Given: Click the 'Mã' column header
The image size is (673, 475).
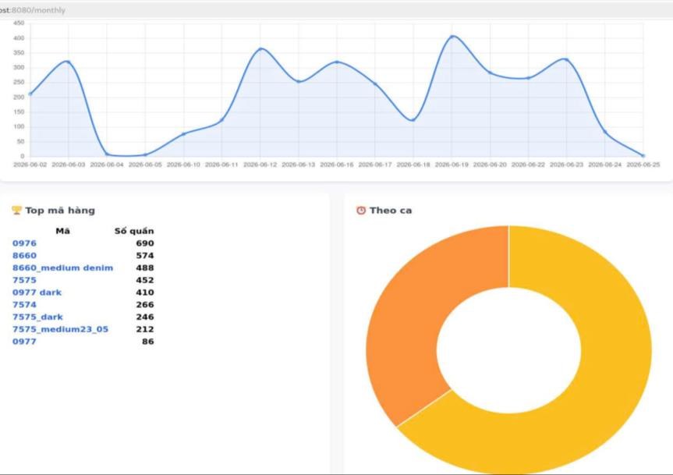Looking at the screenshot, I should click(62, 232).
